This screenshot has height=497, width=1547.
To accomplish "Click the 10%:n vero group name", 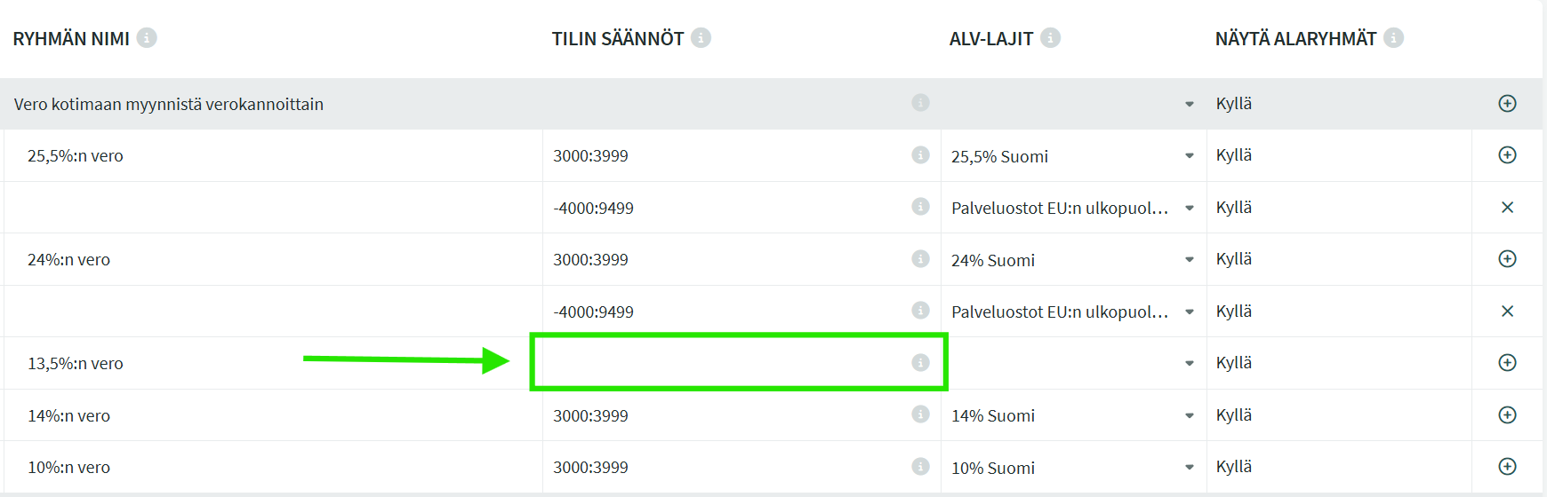I will coord(69,468).
